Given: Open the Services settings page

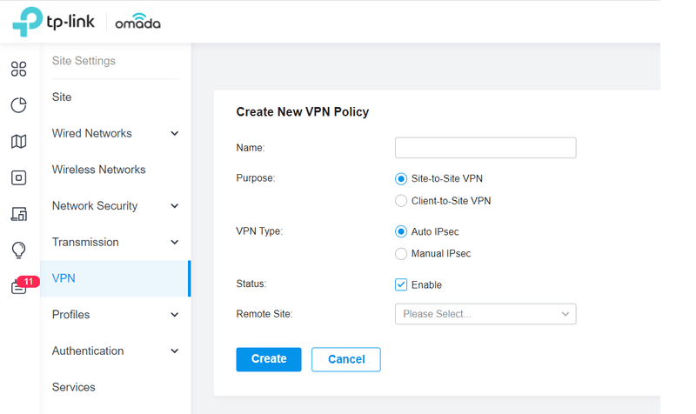Looking at the screenshot, I should coord(74,387).
